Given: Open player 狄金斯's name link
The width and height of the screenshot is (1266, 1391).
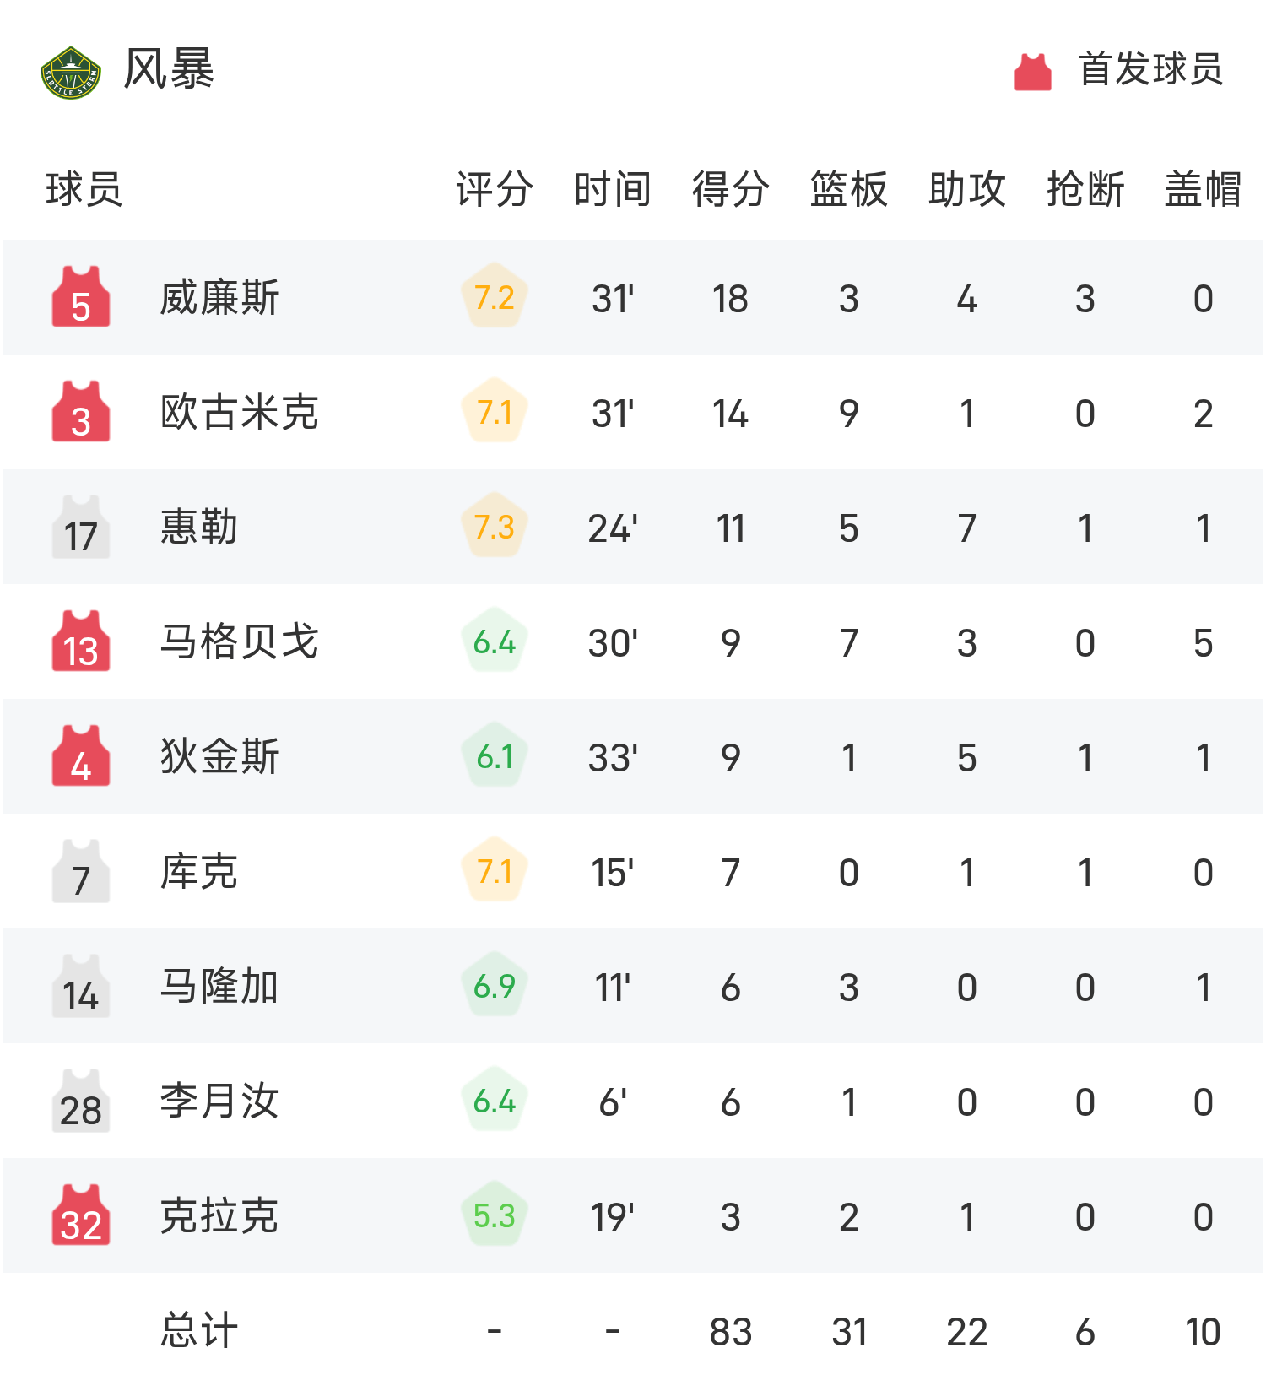Looking at the screenshot, I should [219, 757].
